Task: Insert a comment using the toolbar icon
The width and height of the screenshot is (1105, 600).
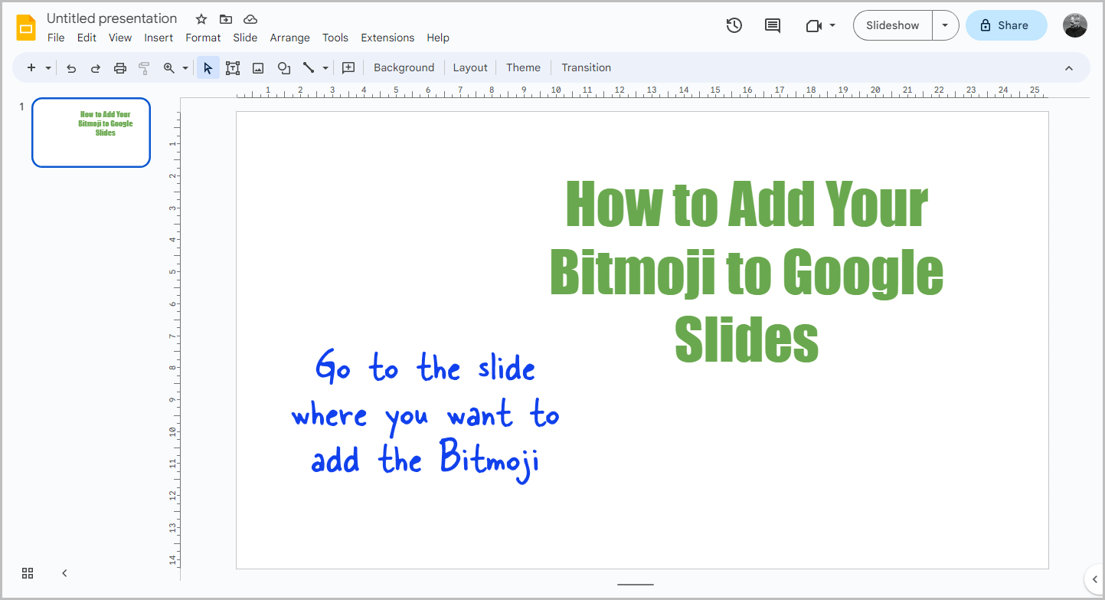Action: [348, 67]
